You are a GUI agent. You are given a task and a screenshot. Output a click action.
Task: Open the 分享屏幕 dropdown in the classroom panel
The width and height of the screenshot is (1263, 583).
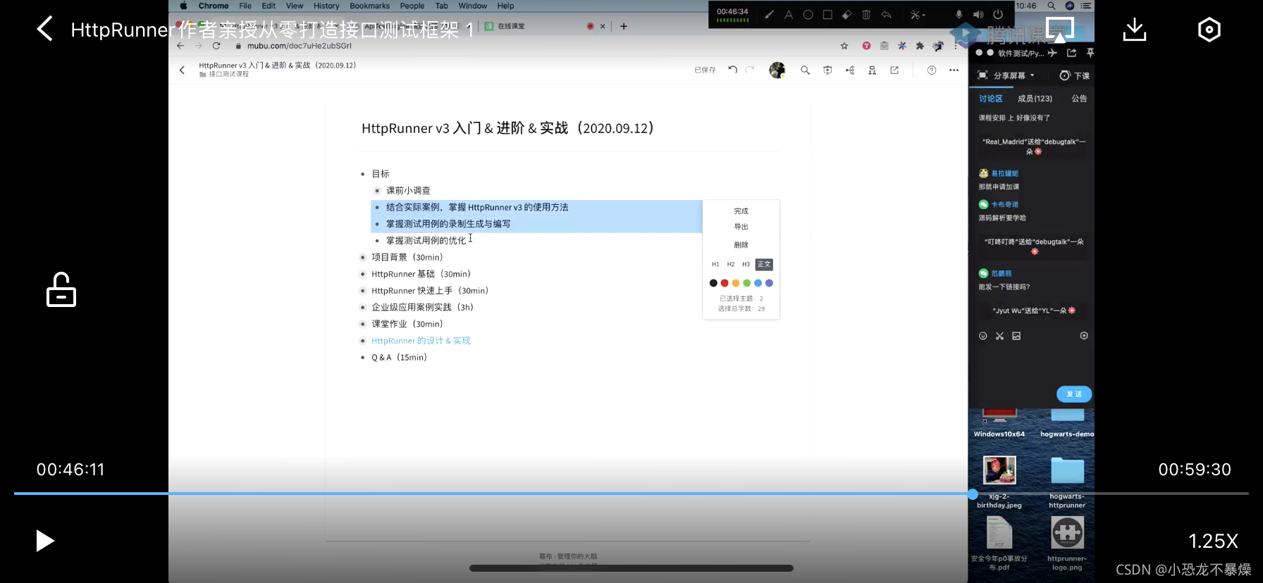tap(1006, 75)
